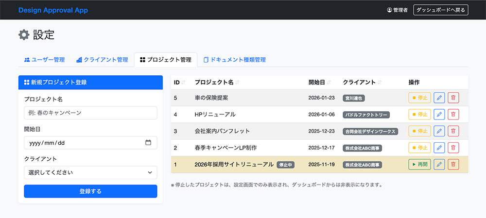The height and width of the screenshot is (218, 486).
Task: Click the edit pencil for HPリニューアル
Action: [439, 115]
